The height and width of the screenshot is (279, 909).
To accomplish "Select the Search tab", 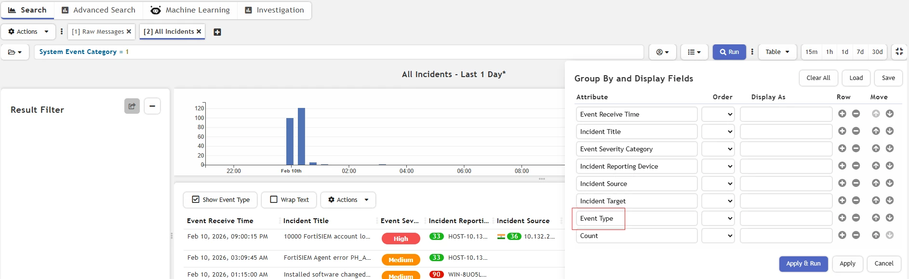I will [27, 10].
